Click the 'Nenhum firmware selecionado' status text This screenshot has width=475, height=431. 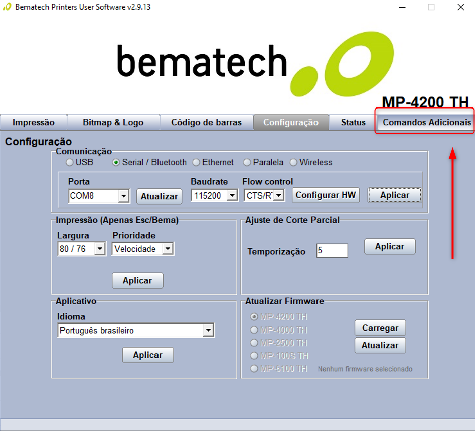[365, 369]
